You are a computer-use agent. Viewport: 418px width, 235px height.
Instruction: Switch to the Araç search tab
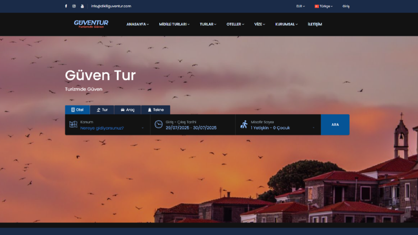(x=128, y=110)
